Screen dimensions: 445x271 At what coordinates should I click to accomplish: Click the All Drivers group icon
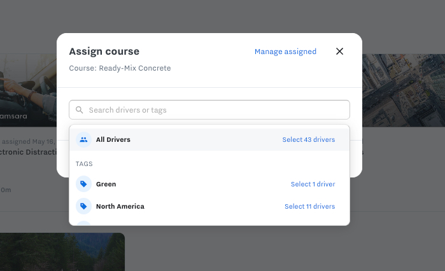[x=83, y=139]
